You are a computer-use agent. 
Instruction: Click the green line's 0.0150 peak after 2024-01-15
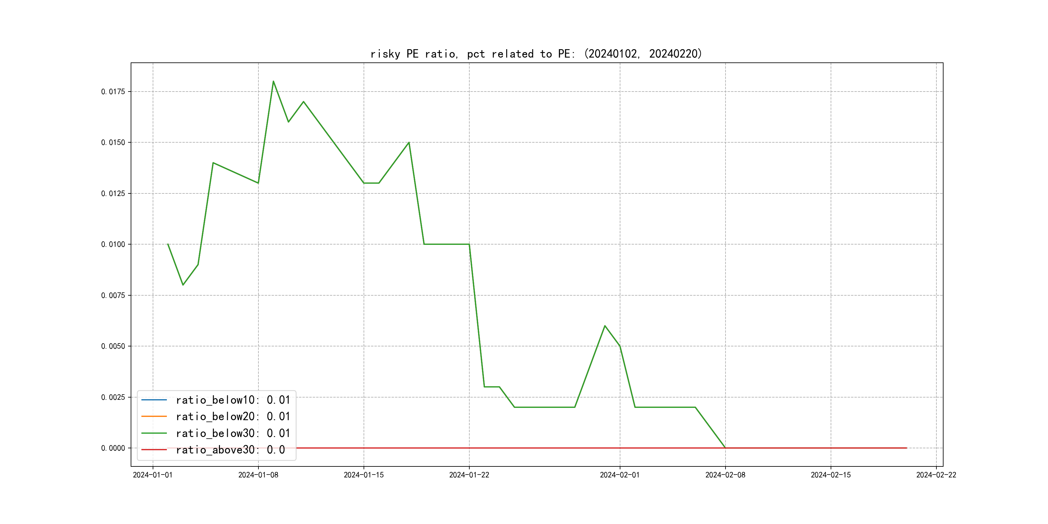point(409,142)
